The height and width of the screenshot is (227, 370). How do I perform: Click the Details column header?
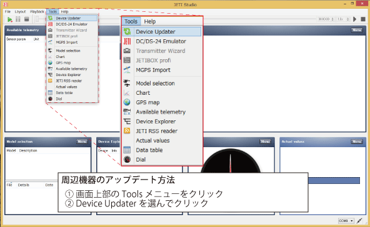tap(24, 185)
